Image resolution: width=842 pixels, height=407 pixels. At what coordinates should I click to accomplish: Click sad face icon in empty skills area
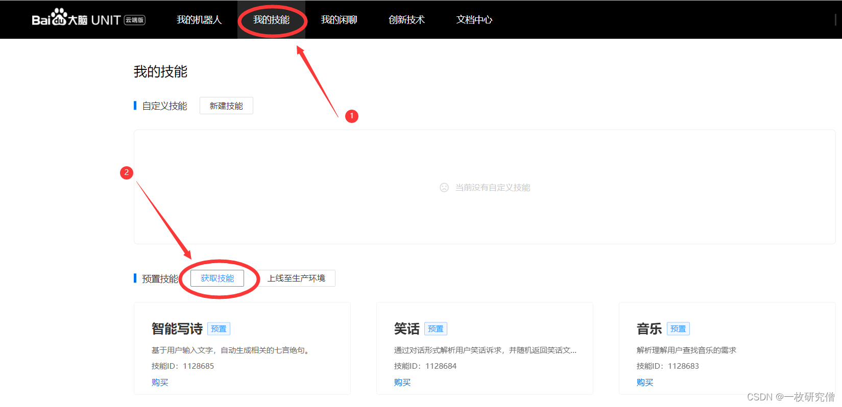(x=444, y=187)
